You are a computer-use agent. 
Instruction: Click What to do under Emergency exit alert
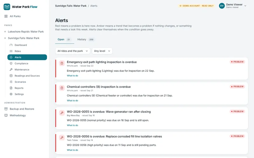pyautogui.click(x=72, y=76)
